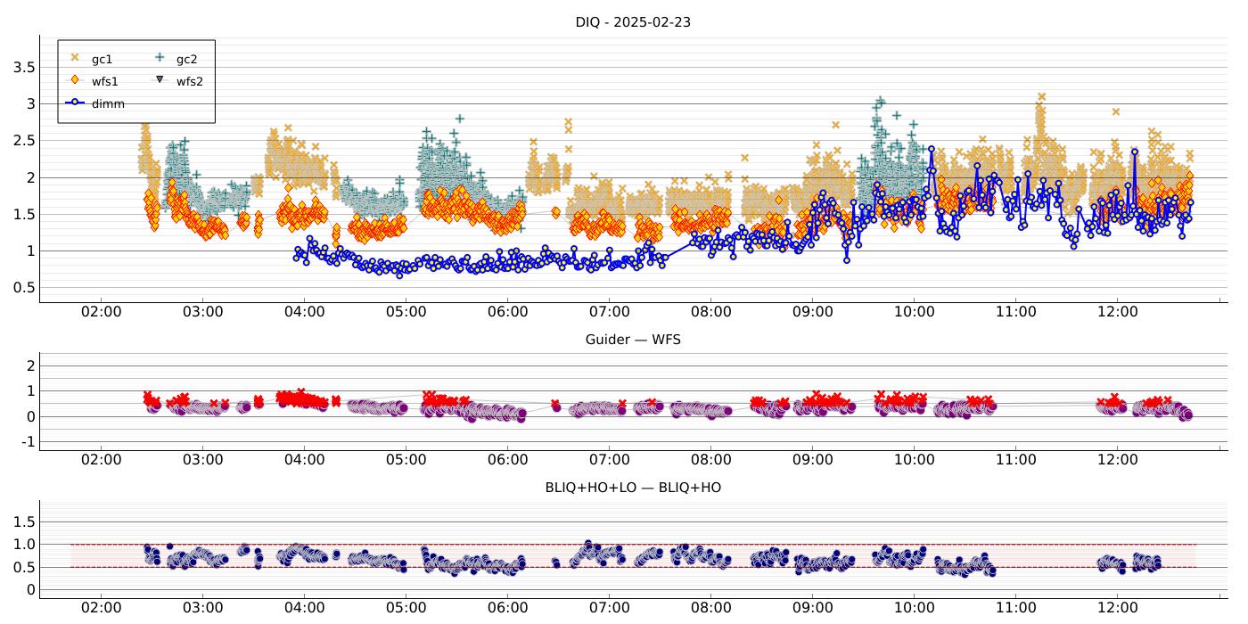Click the gc1 tan cross legend marker
This screenshot has height=624, width=1248.
tap(74, 57)
